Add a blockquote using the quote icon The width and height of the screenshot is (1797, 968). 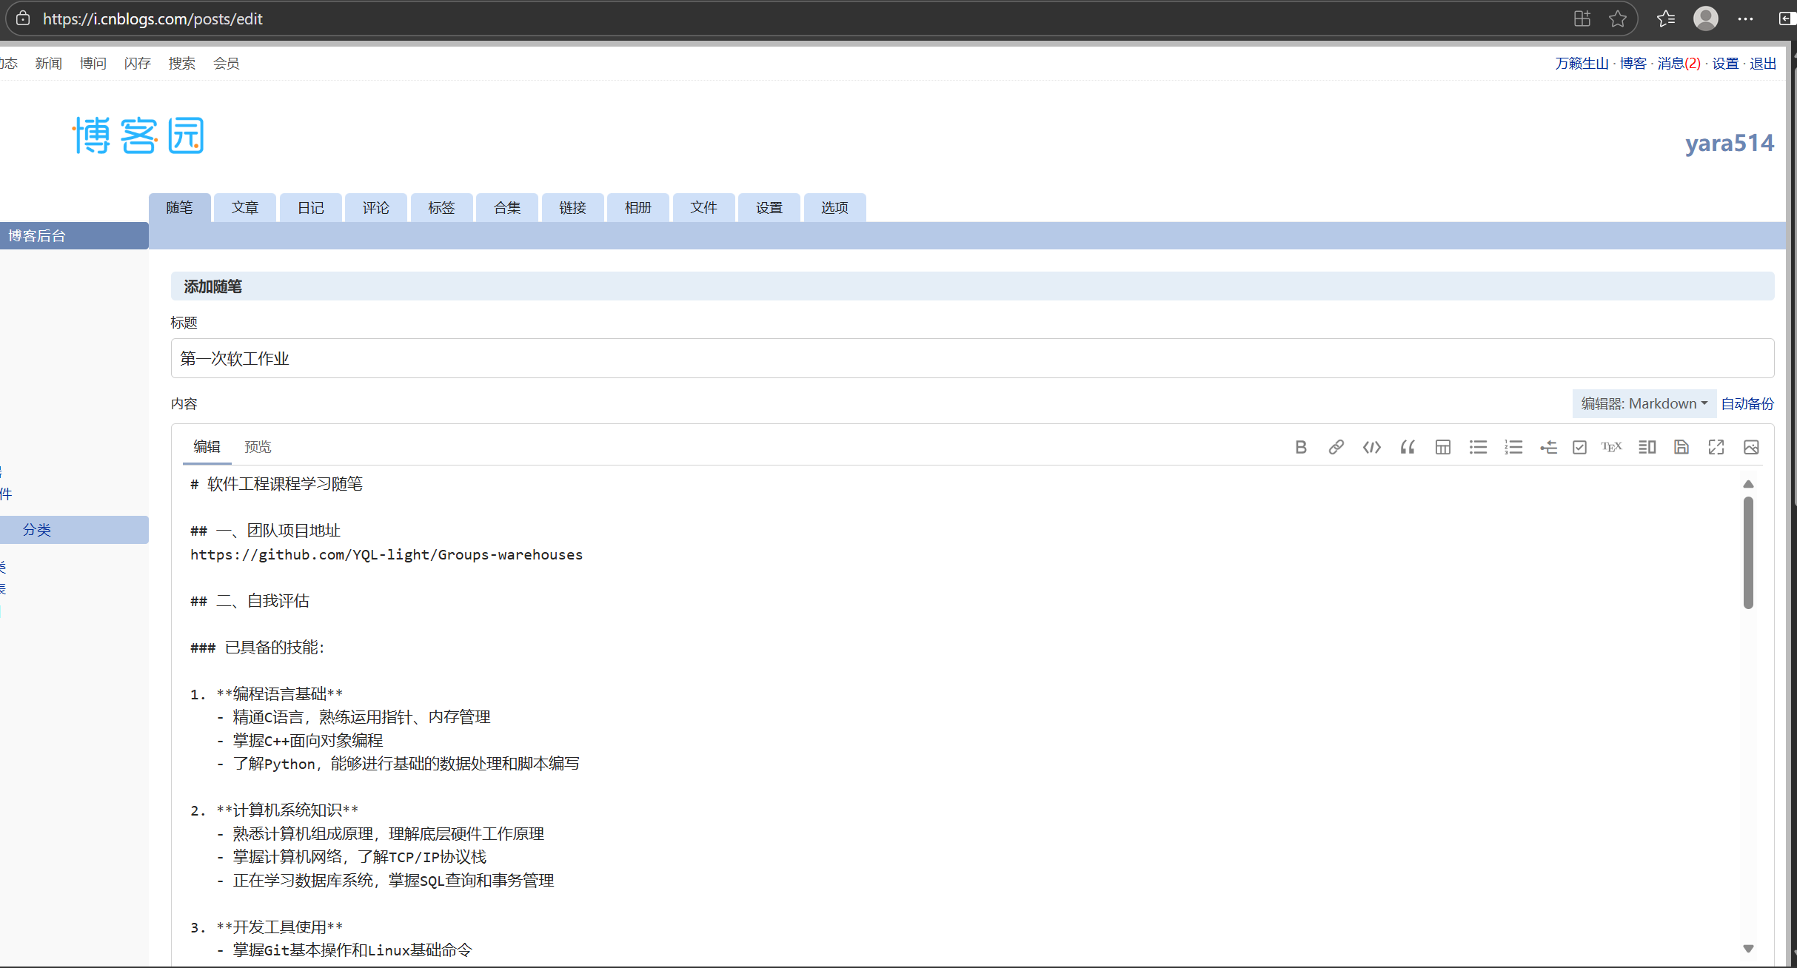[1407, 447]
